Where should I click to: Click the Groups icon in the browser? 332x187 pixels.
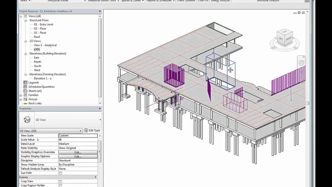point(25,99)
